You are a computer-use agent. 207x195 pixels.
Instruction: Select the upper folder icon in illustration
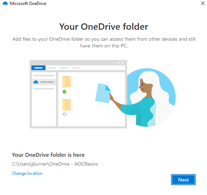67,82
